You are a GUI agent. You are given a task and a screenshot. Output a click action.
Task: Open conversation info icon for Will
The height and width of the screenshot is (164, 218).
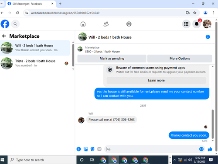coord(208,37)
